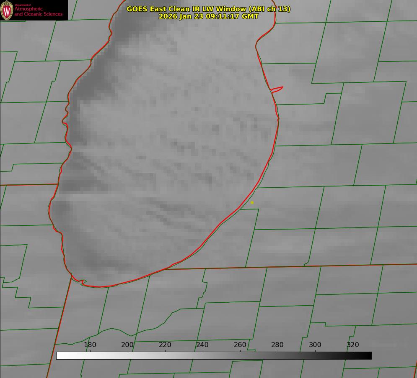The width and height of the screenshot is (417, 378).
Task: Click the 220 colorbar label
Action: tap(165, 345)
